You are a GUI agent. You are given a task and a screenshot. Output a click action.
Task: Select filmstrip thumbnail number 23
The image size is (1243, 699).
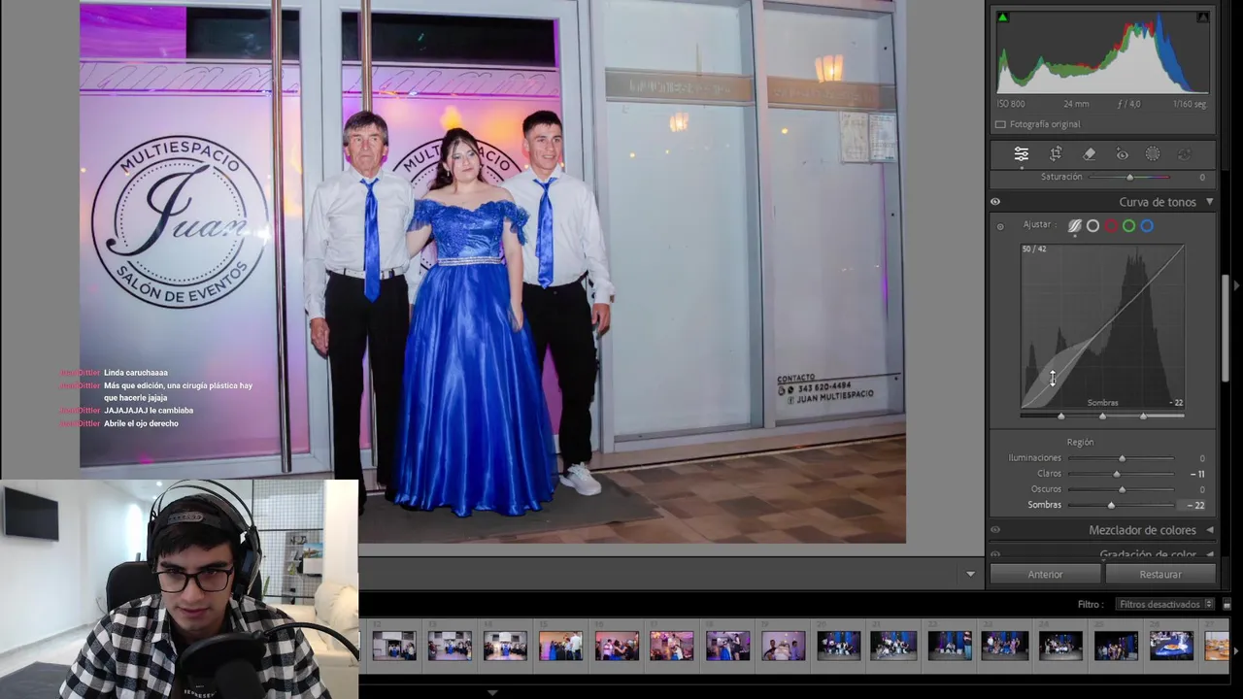click(x=1005, y=646)
